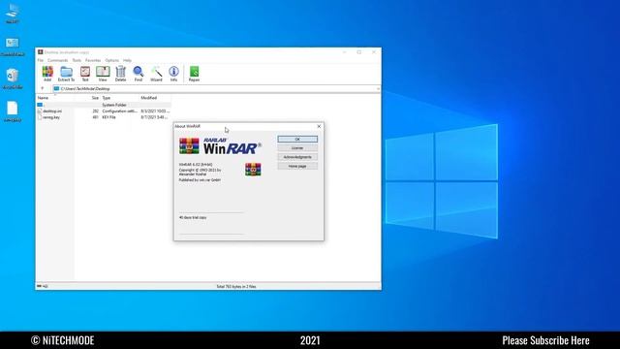Click status bar total bytes text
This screenshot has height=349, width=620.
click(236, 287)
